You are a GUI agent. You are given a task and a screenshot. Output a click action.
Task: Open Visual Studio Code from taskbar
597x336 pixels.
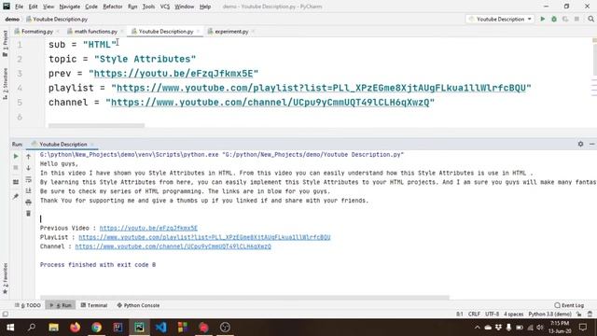click(160, 328)
